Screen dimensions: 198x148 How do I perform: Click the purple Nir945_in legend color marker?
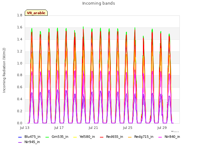click(20, 142)
